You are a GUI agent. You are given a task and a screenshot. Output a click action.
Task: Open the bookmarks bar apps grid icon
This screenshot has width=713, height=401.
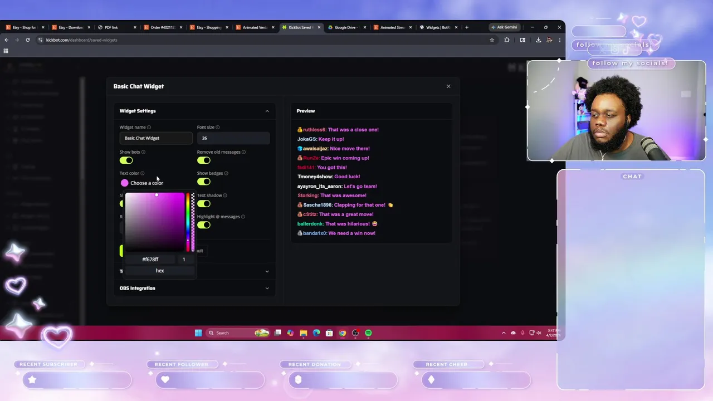pos(6,51)
